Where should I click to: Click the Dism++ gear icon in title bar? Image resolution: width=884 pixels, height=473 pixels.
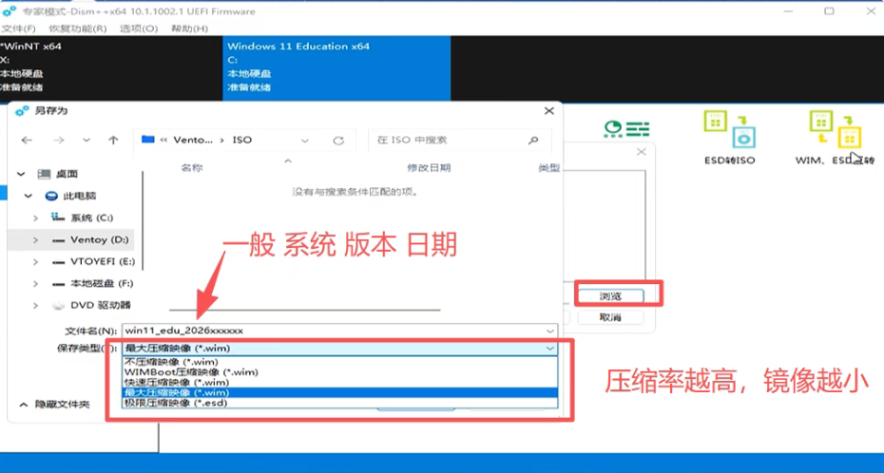(9, 11)
